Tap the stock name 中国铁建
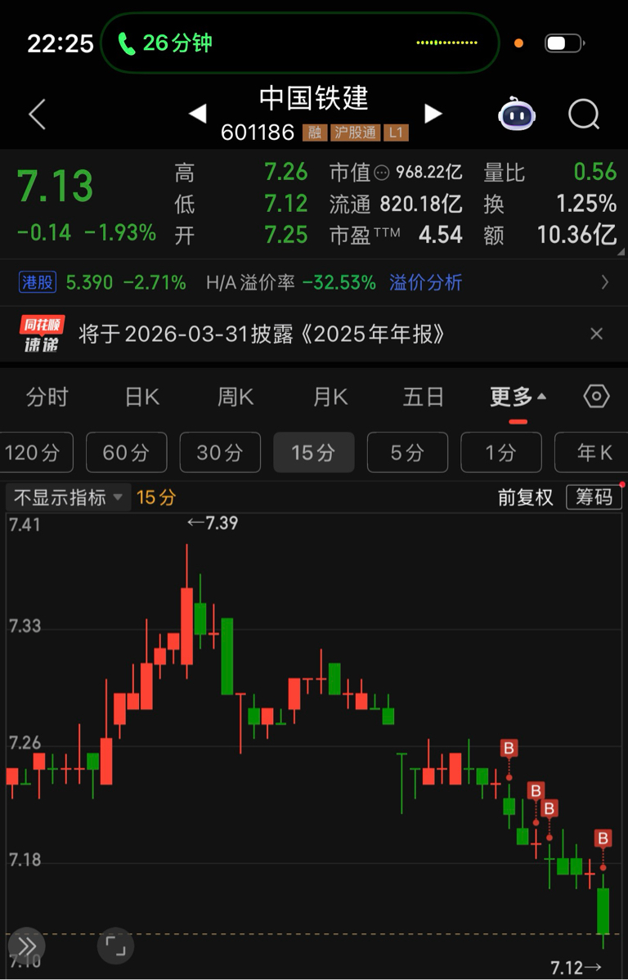628x980 pixels. pos(314,98)
